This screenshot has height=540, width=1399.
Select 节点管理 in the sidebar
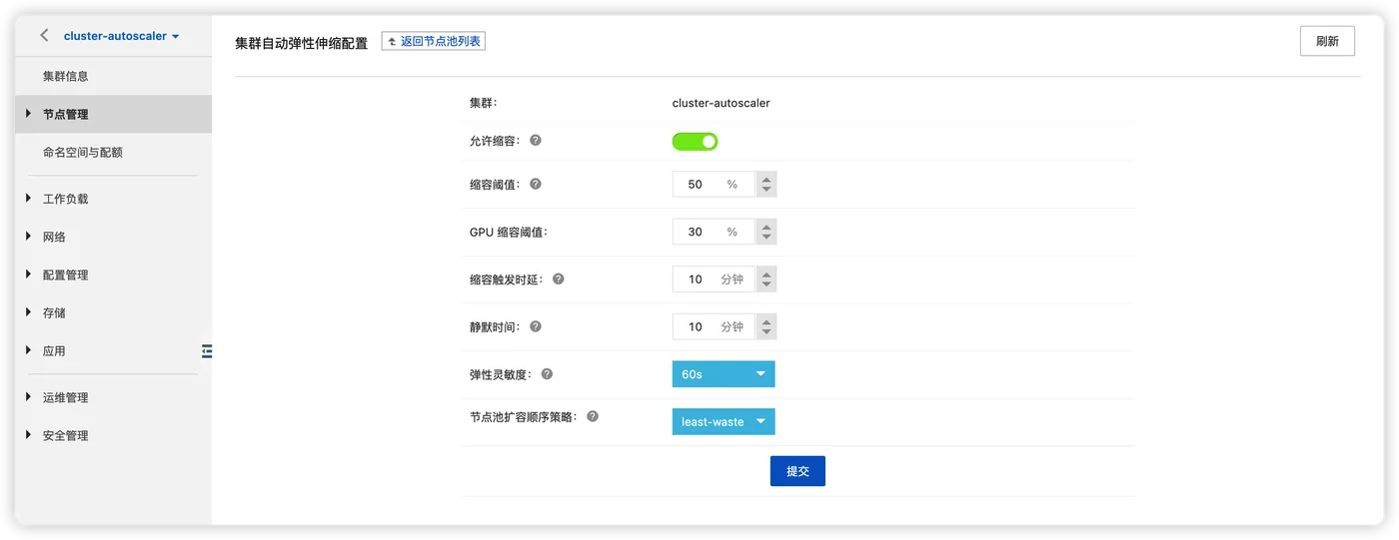[113, 114]
